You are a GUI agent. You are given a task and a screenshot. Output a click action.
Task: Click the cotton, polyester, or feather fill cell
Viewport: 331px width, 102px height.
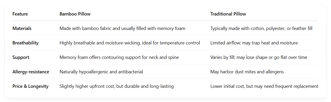tap(261, 28)
